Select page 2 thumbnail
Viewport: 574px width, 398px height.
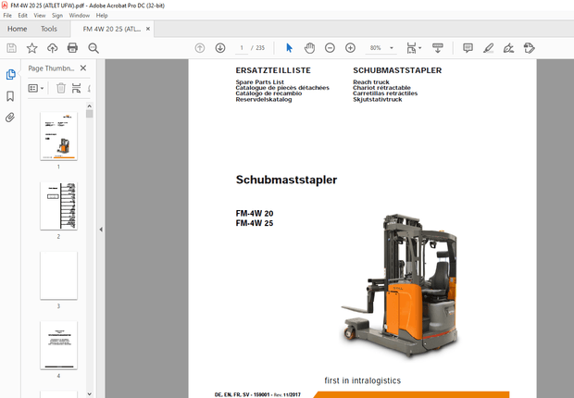(58, 206)
